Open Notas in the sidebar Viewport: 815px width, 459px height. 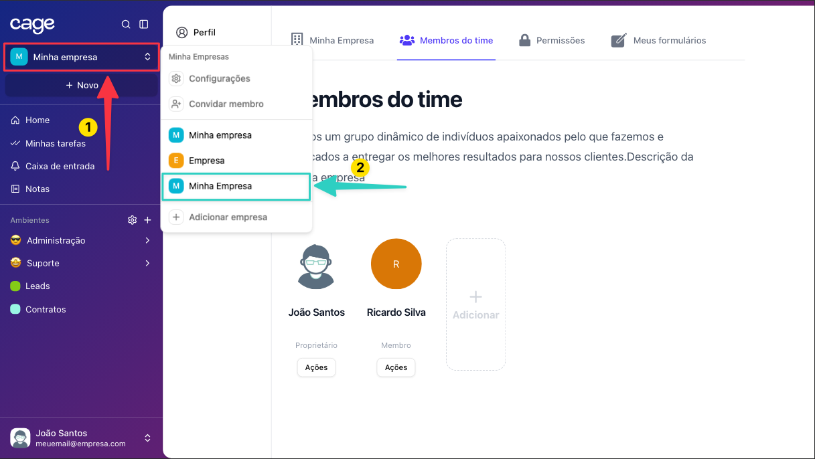coord(38,189)
